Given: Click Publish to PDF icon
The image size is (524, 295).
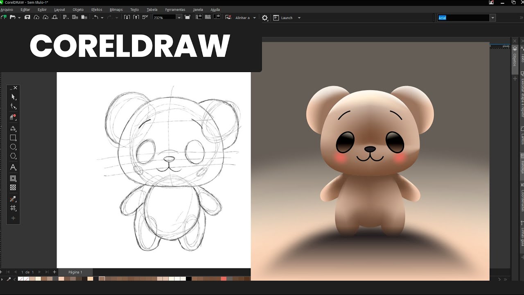Looking at the screenshot, I should pos(145,18).
